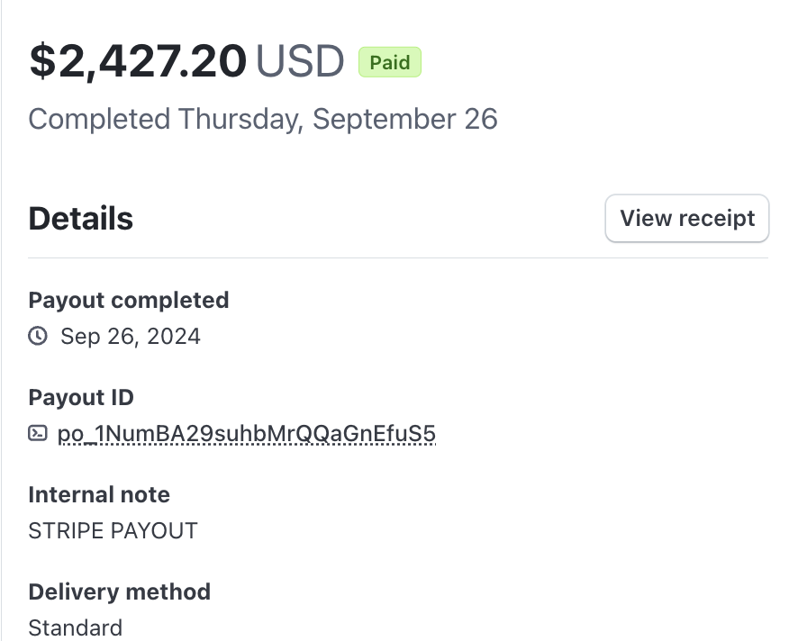Select the Standard delivery method value
This screenshot has width=789, height=641.
(75, 627)
